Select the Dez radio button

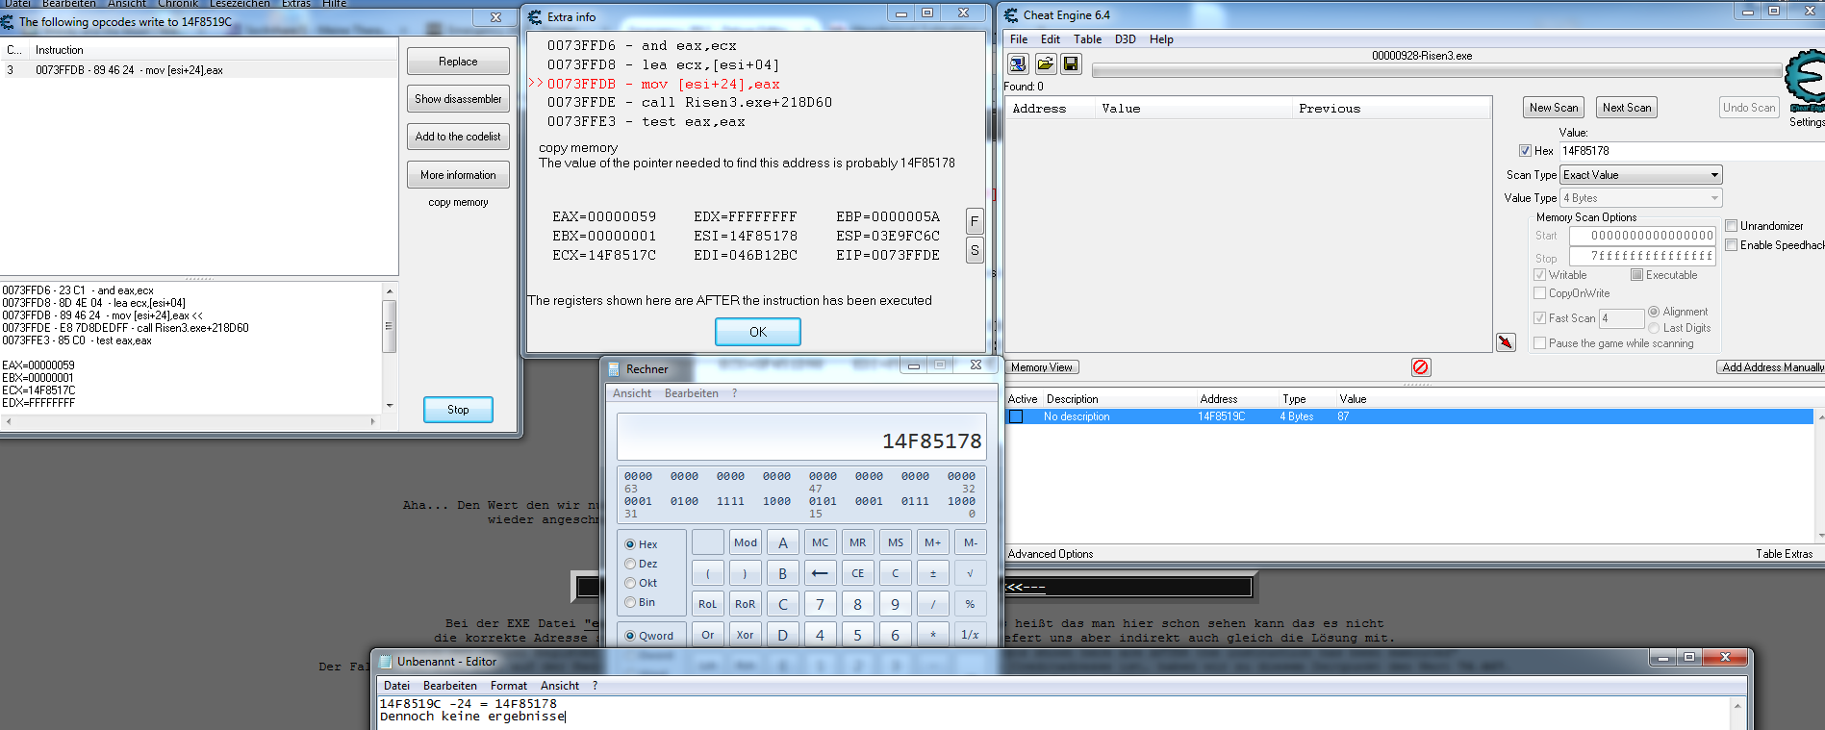tap(631, 564)
